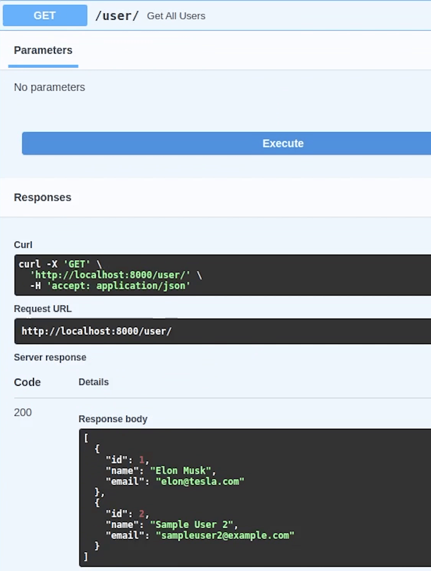The height and width of the screenshot is (571, 431).
Task: Select the Parameters tab
Action: pyautogui.click(x=43, y=50)
